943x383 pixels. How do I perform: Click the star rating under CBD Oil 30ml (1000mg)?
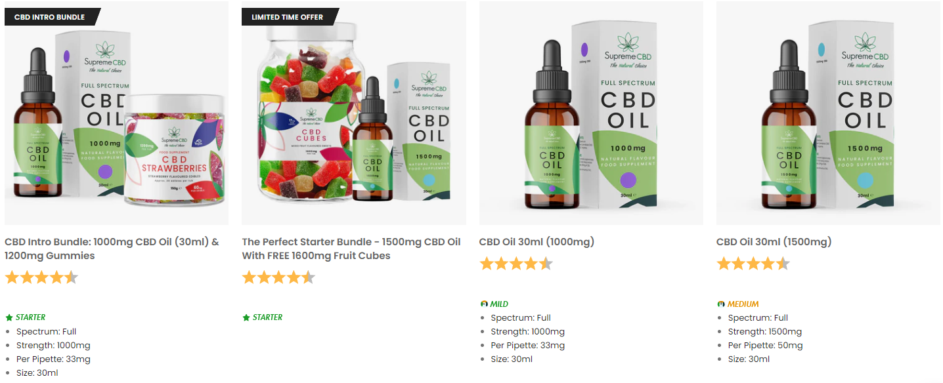click(x=516, y=264)
